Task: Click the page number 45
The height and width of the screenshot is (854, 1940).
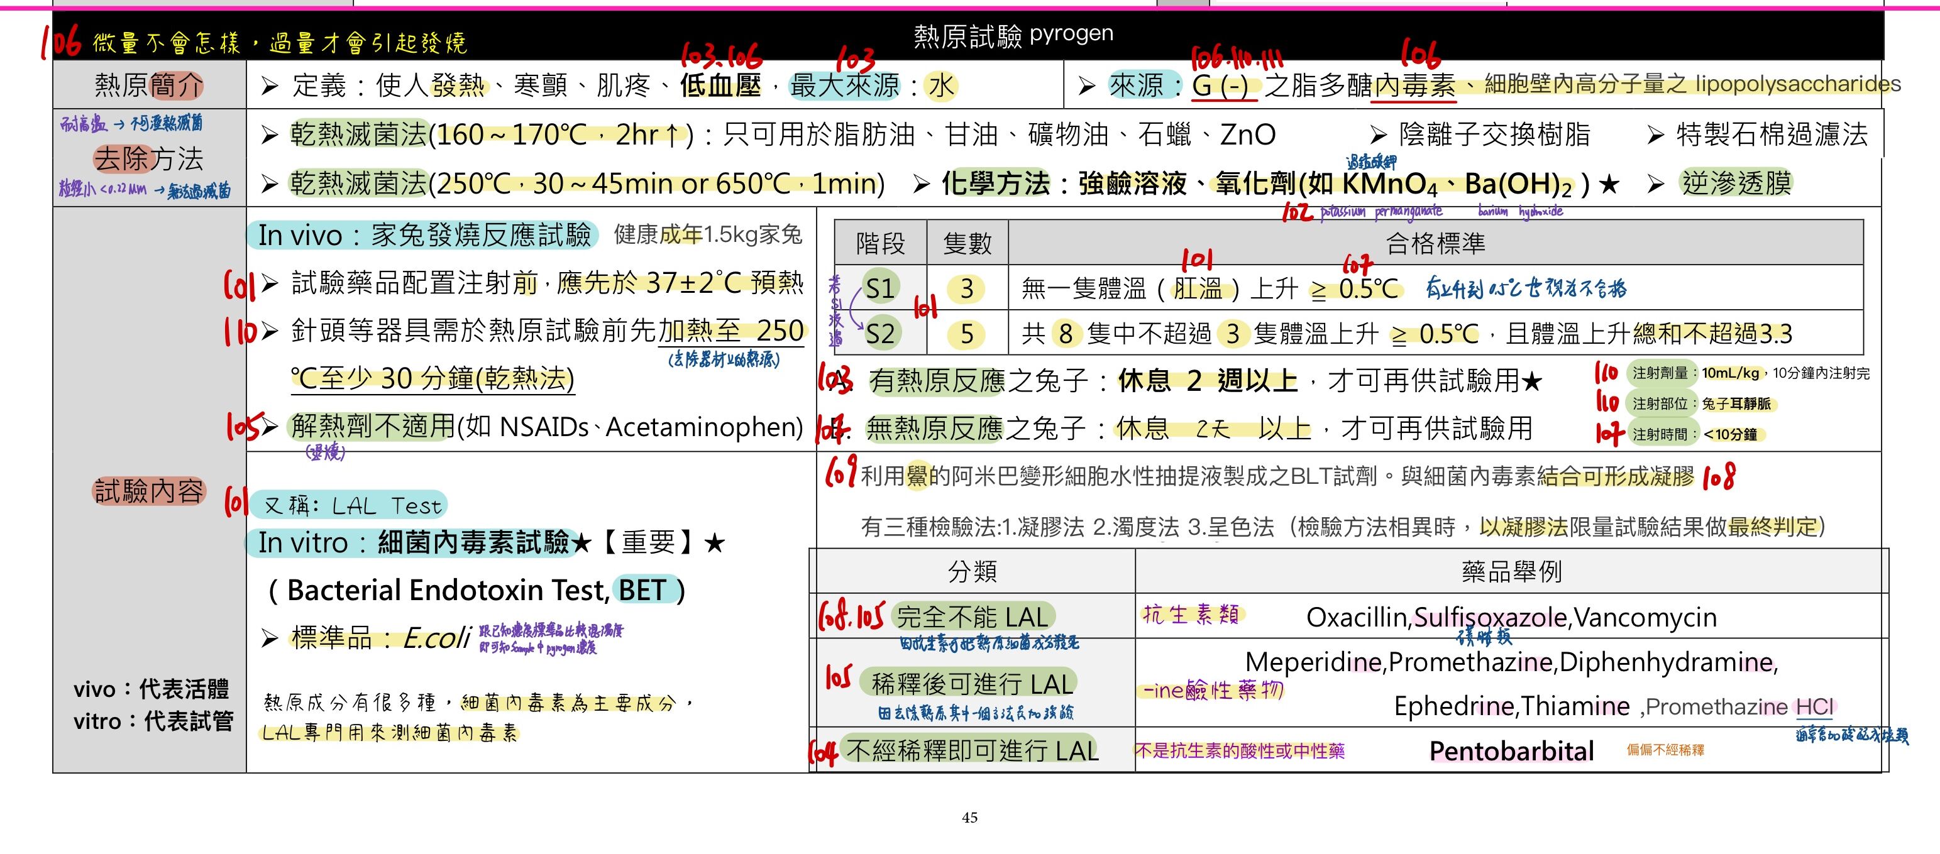Action: coord(971,816)
